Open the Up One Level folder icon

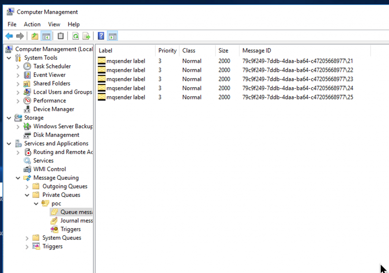click(x=34, y=36)
